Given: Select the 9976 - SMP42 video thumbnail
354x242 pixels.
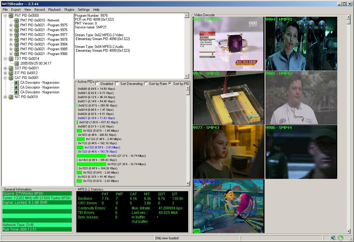Looking at the screenshot, I should [x=229, y=98].
